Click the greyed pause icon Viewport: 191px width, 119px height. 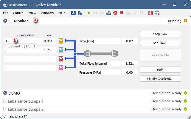(x=142, y=13)
